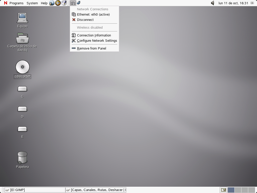Click the icon beside Connection Information
Screen dimensions: 257x193
[74, 35]
